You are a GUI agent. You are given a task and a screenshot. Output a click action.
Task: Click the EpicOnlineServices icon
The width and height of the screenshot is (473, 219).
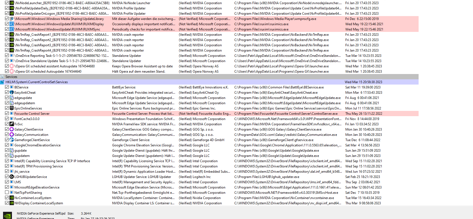click(x=12, y=108)
